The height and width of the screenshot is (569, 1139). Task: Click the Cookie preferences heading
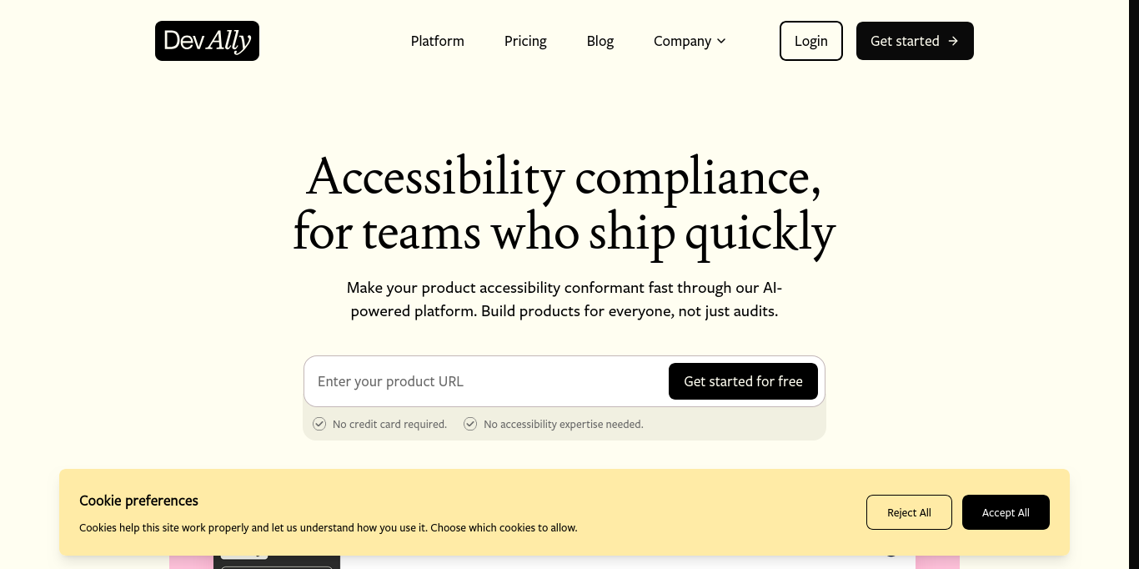click(138, 501)
